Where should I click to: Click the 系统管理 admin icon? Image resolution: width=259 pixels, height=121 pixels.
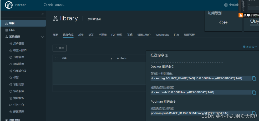point(6,37)
